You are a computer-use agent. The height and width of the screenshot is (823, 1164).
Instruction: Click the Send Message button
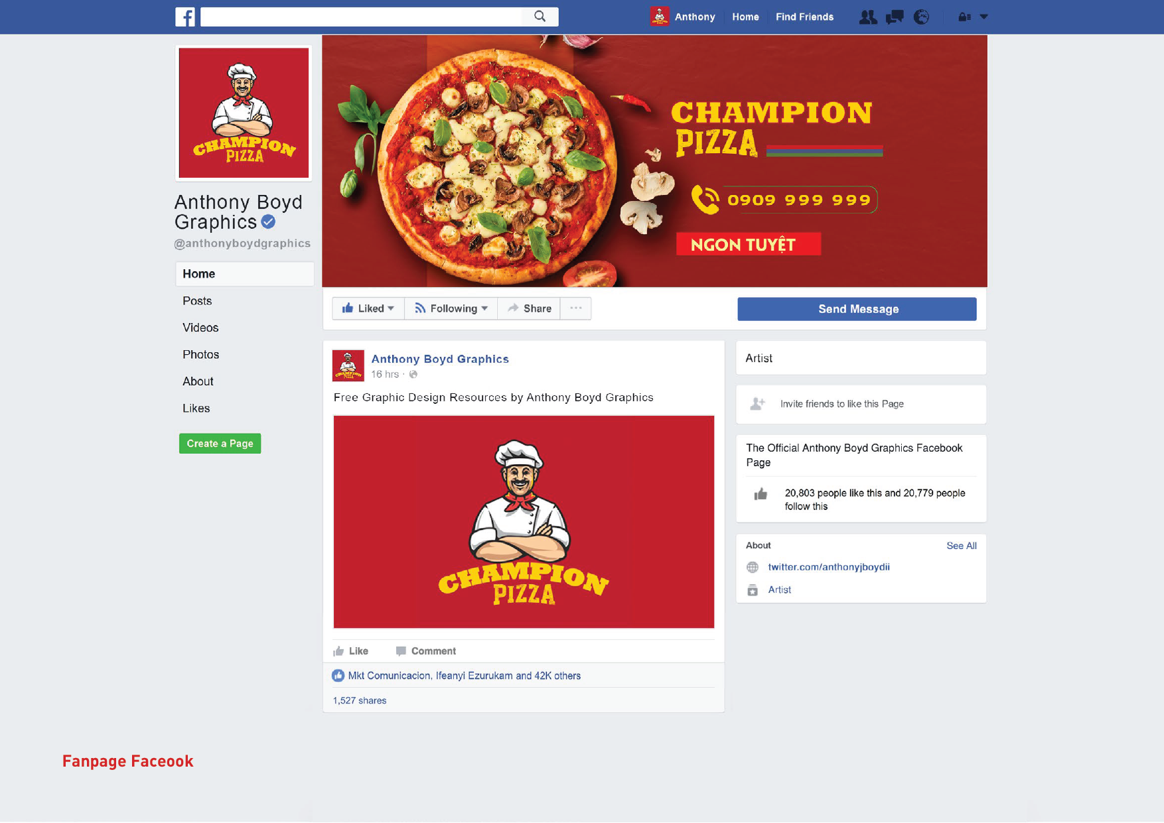pyautogui.click(x=857, y=309)
